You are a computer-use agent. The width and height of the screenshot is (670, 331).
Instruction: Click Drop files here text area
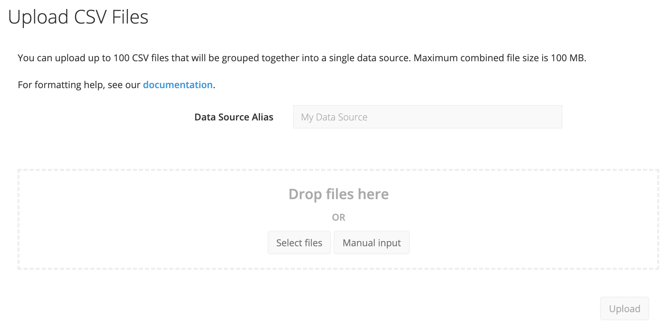[x=338, y=194]
